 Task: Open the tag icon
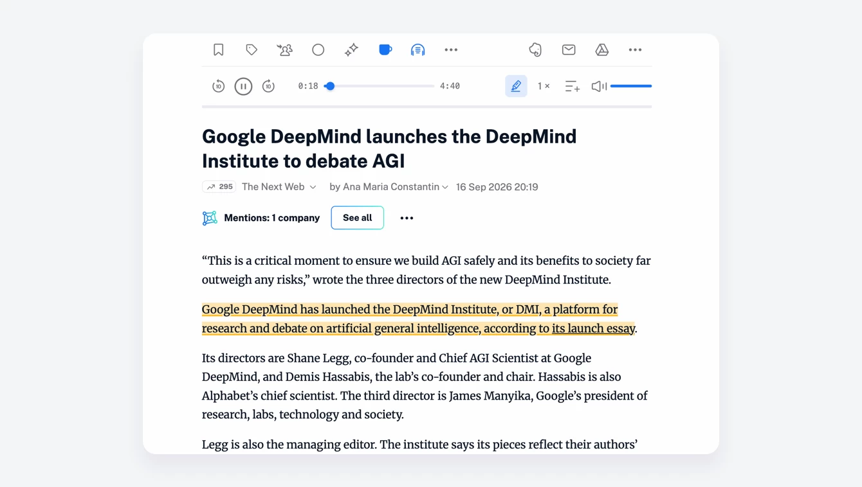[252, 49]
